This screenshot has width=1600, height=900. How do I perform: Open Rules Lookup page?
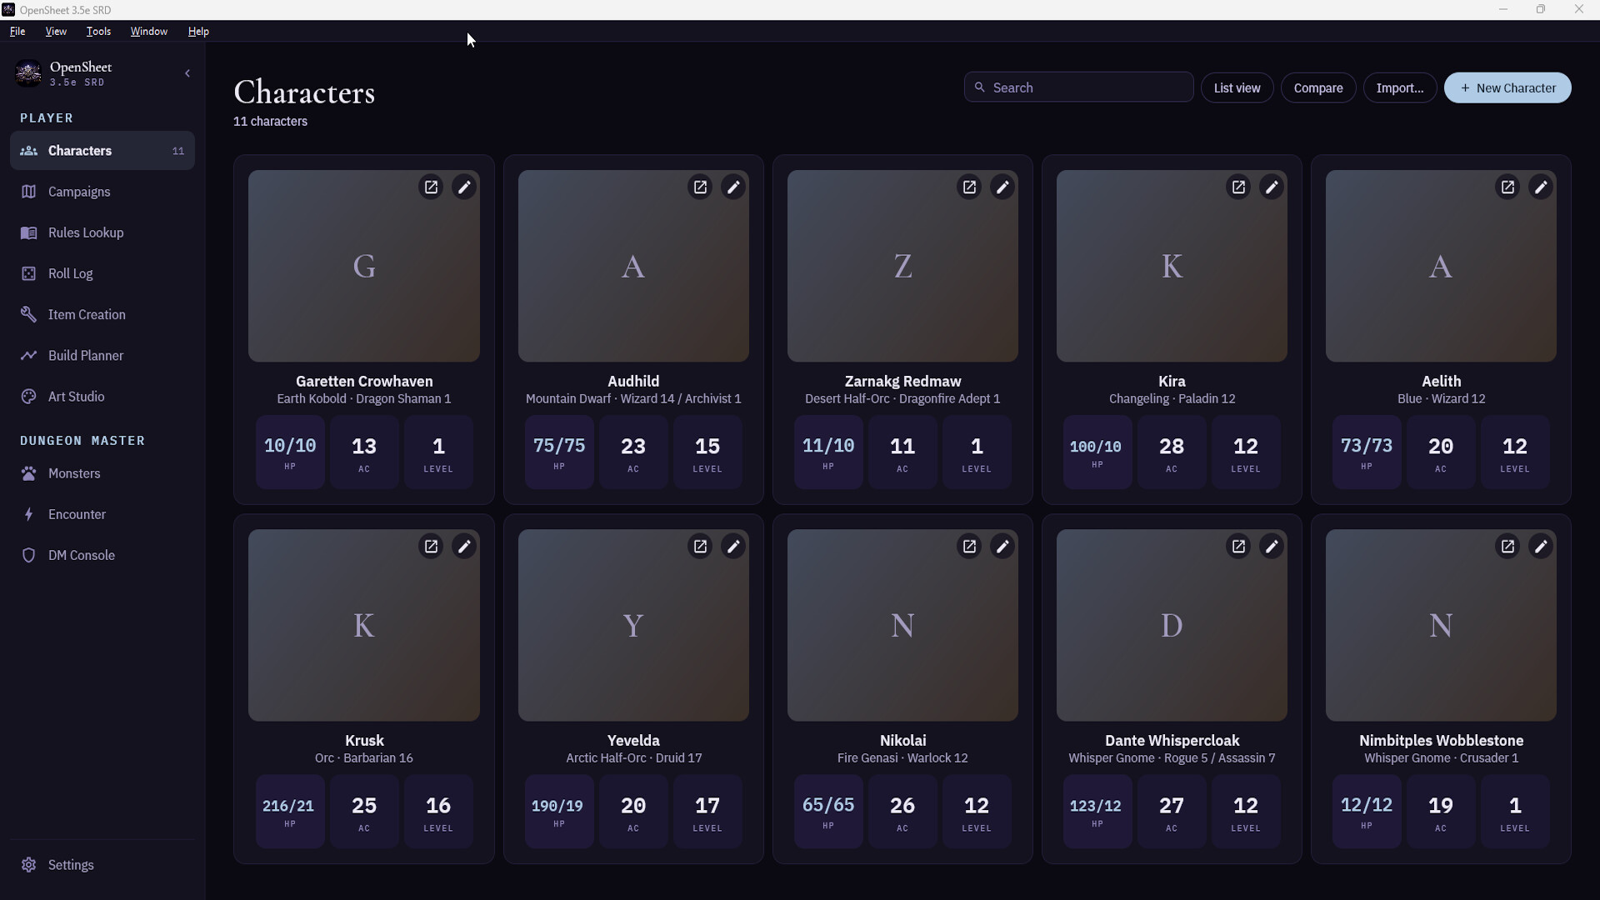click(102, 232)
